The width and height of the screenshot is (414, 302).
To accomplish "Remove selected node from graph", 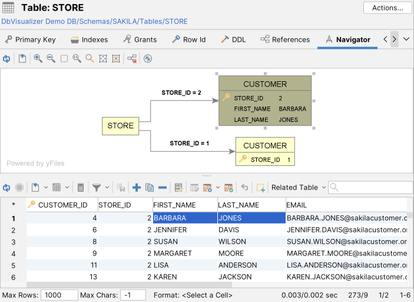I will (x=132, y=59).
